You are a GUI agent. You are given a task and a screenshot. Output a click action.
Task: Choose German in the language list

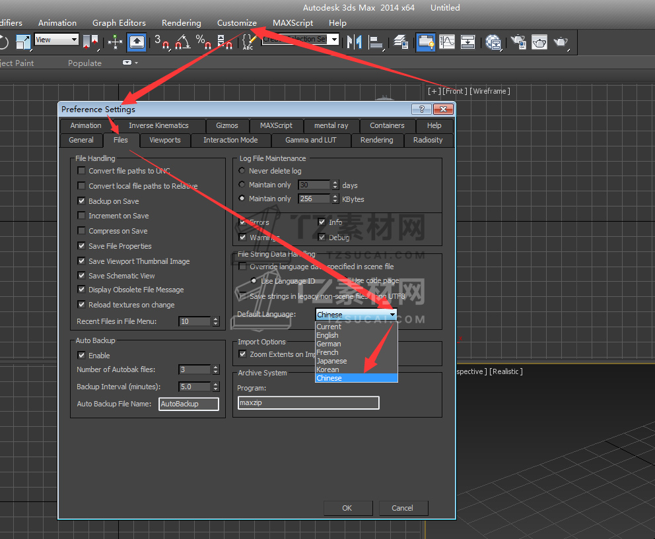point(329,344)
